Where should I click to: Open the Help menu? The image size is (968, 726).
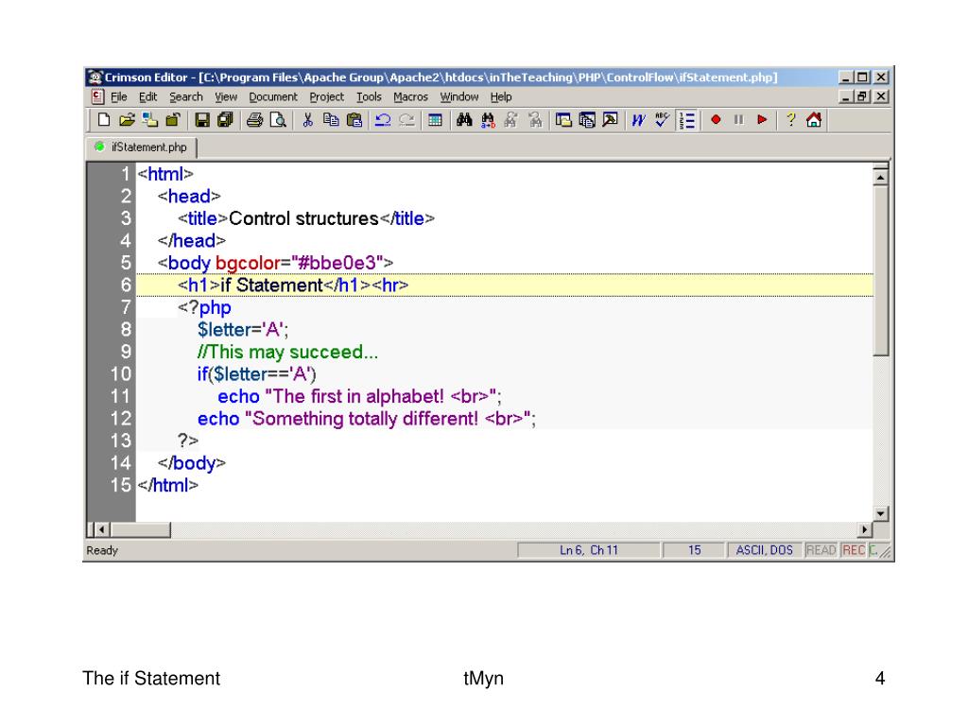(x=501, y=97)
